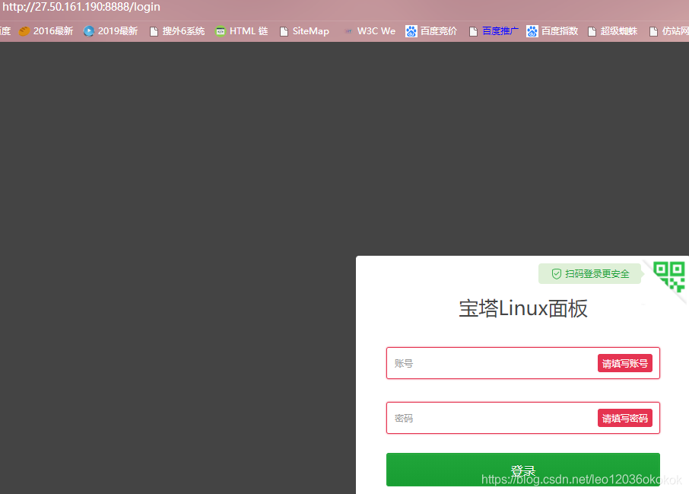689x494 pixels.
Task: Open the 2019最新 bookmark
Action: pos(110,31)
